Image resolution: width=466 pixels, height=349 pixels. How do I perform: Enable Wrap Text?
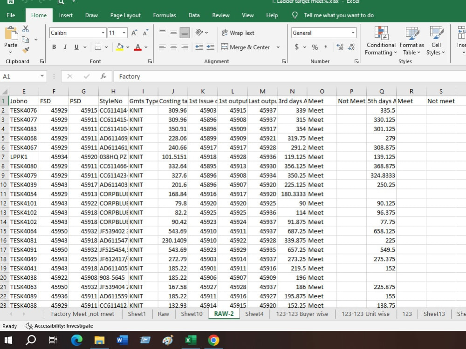(238, 33)
